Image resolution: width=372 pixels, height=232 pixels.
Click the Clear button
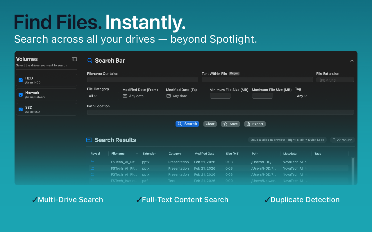(x=210, y=124)
